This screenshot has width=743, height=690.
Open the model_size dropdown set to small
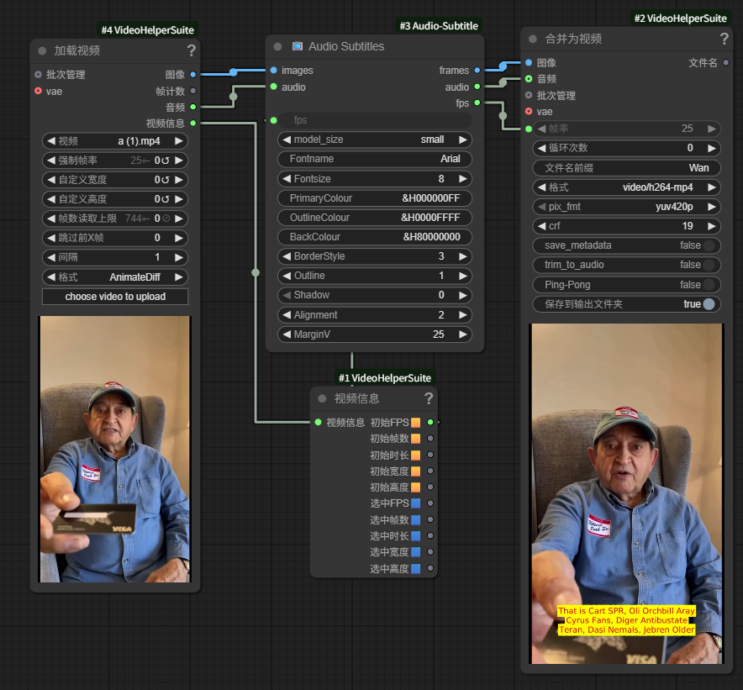coord(375,140)
